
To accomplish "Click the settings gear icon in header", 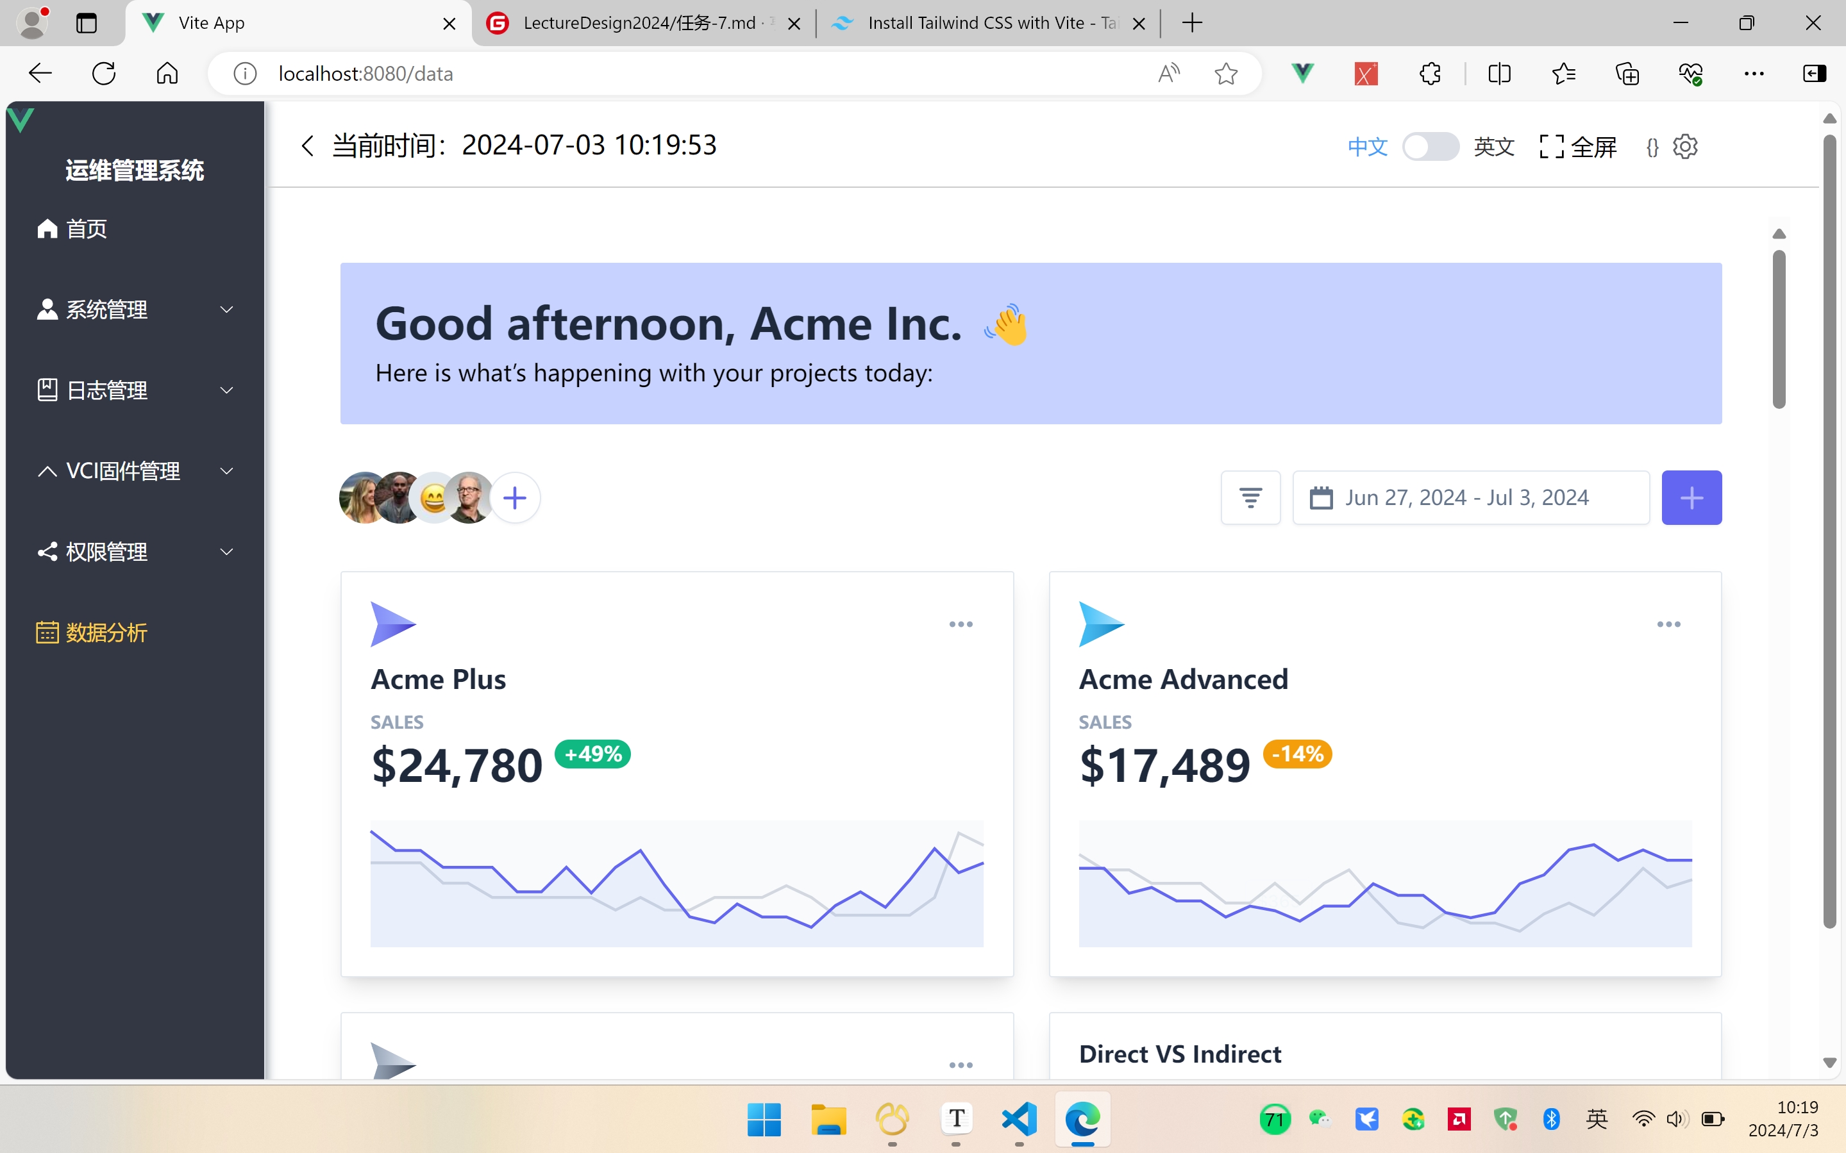I will coord(1685,146).
